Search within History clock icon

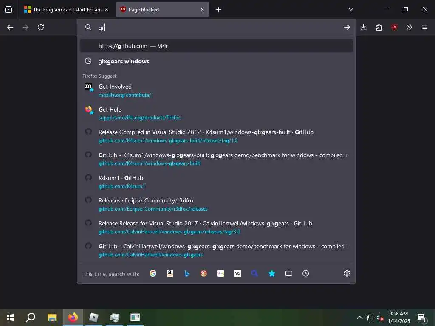click(x=306, y=274)
